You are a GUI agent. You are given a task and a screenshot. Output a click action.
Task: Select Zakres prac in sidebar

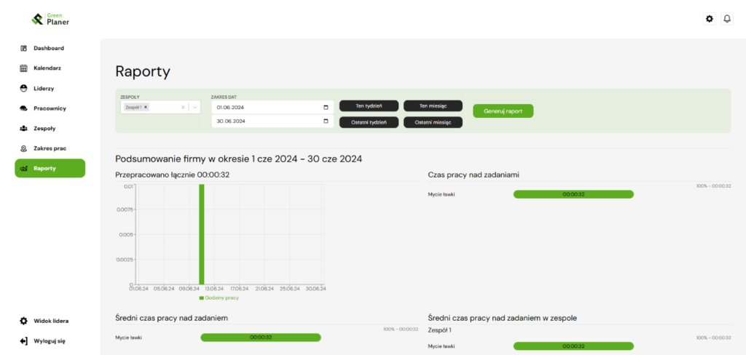[50, 148]
